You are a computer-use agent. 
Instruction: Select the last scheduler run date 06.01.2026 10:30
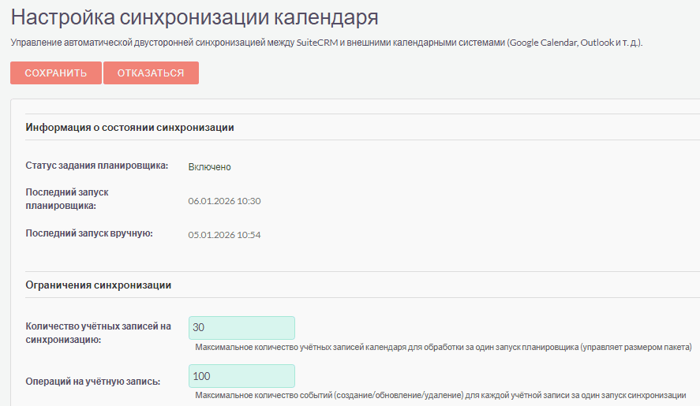(224, 201)
